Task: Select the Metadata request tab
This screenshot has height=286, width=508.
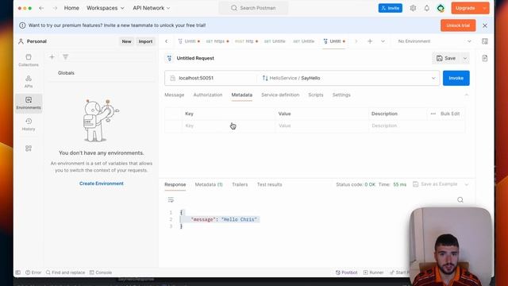Action: (x=241, y=95)
